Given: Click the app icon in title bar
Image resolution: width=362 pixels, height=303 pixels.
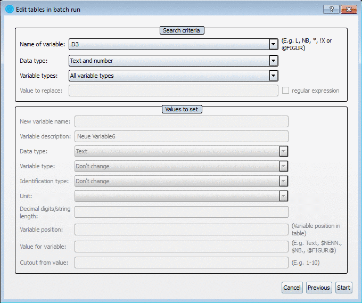Looking at the screenshot, I should [9, 10].
